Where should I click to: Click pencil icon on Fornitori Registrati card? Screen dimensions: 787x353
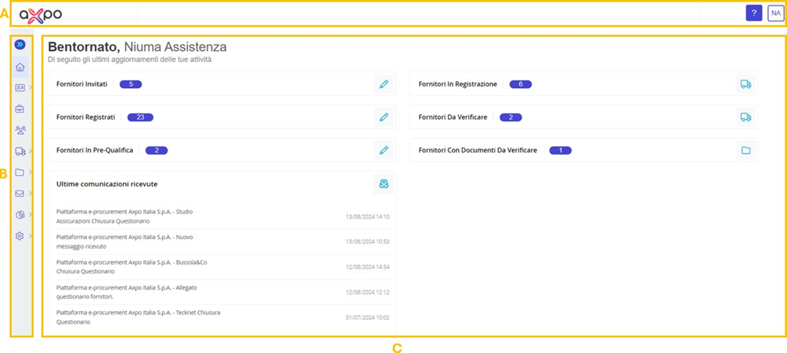point(384,117)
